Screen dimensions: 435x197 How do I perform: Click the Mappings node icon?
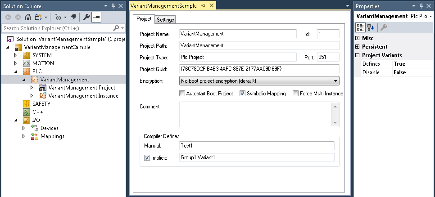tap(34, 136)
